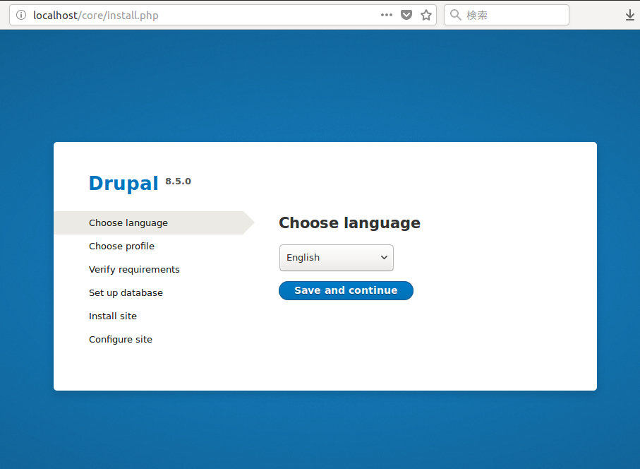Click the 8.5.0 version label
640x469 pixels.
click(178, 181)
